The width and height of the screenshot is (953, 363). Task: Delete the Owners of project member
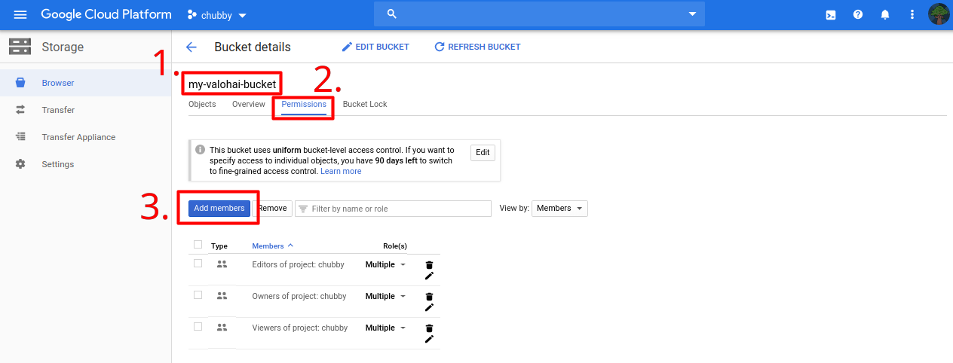point(429,297)
